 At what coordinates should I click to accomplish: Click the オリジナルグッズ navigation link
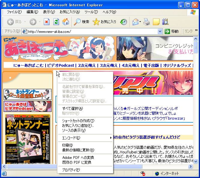point(177,66)
